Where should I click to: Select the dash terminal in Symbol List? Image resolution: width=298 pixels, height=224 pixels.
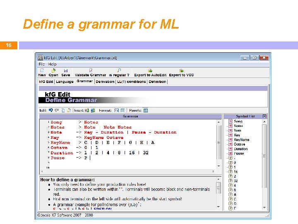tap(235, 158)
